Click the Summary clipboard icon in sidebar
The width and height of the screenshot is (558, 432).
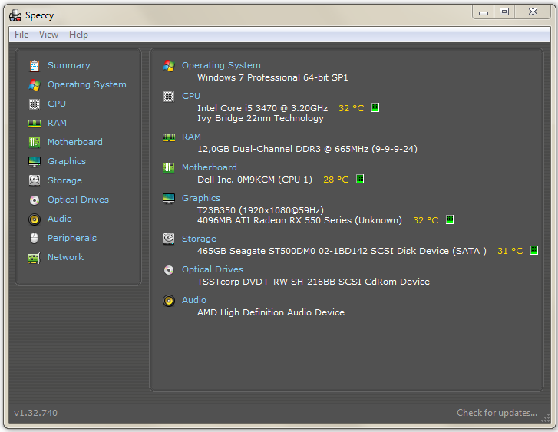pyautogui.click(x=35, y=66)
